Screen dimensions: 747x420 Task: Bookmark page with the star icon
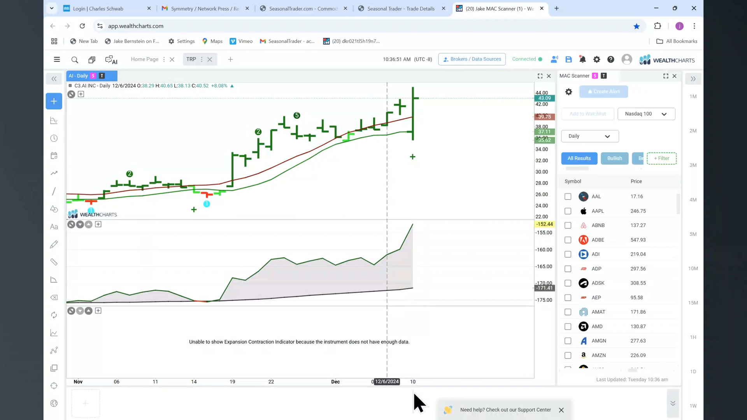coord(637,26)
